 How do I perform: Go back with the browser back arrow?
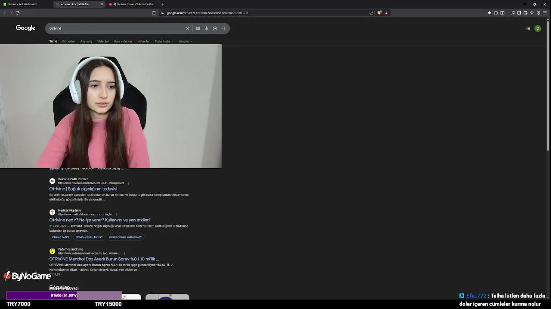(5, 13)
